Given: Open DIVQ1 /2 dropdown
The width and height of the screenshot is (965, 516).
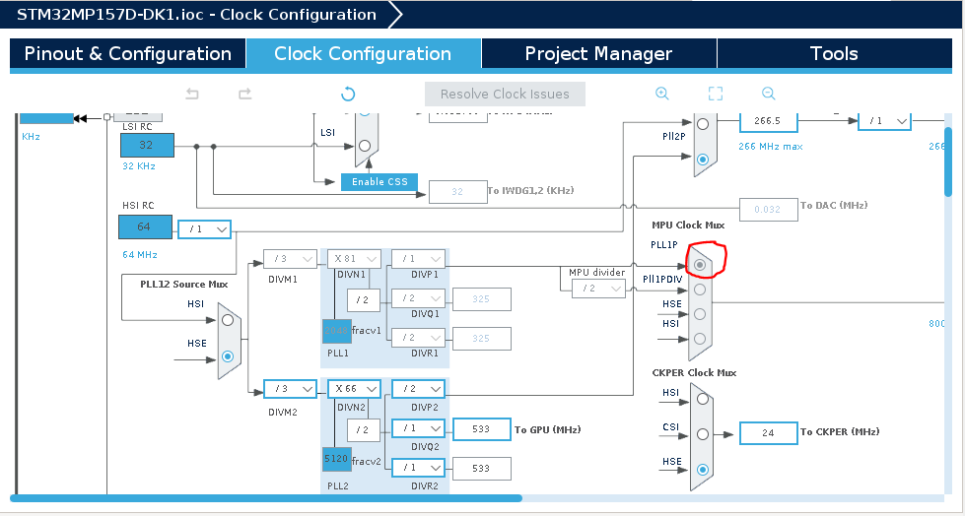Looking at the screenshot, I should point(418,298).
